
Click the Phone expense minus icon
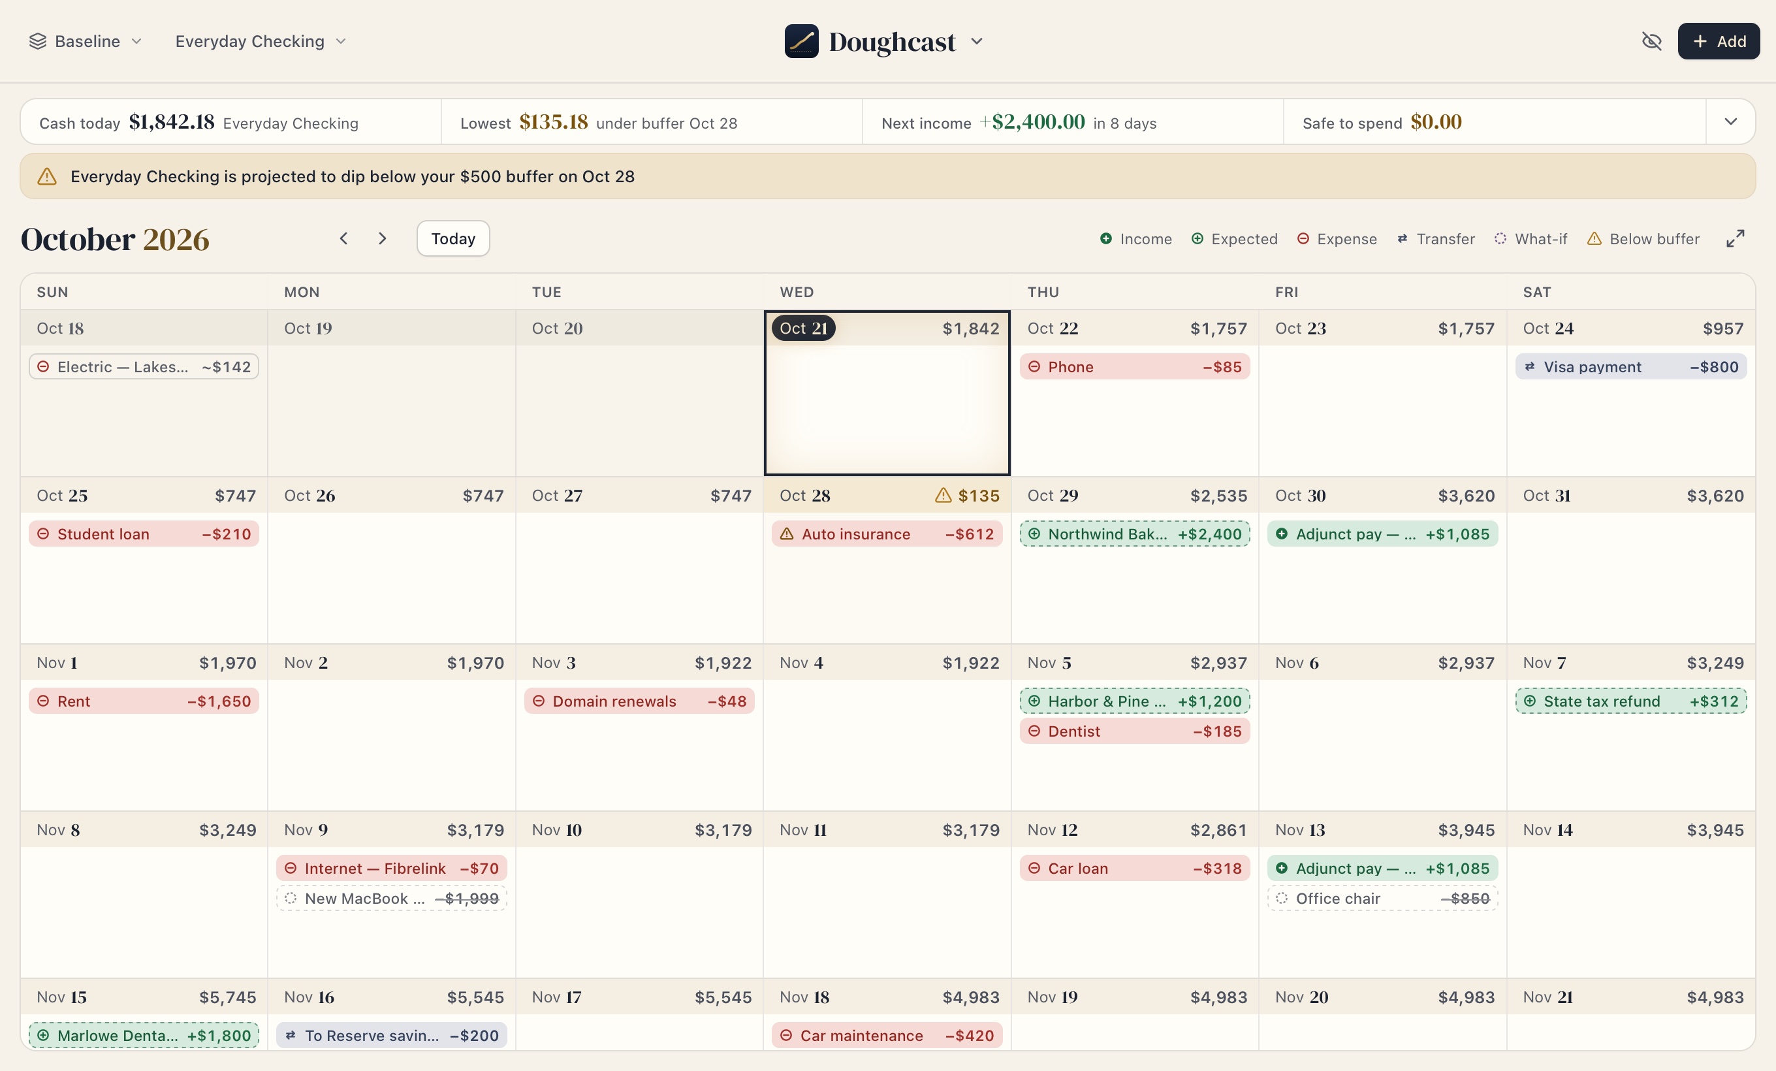coord(1034,367)
